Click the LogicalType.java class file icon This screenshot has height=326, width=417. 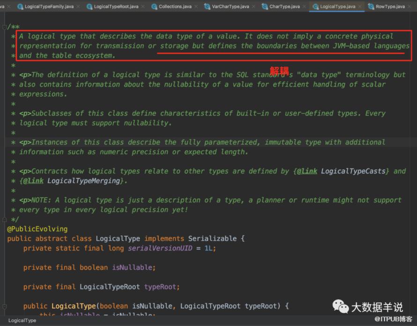pos(315,7)
